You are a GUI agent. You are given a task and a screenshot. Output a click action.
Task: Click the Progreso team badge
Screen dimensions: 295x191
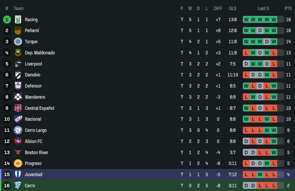18,164
